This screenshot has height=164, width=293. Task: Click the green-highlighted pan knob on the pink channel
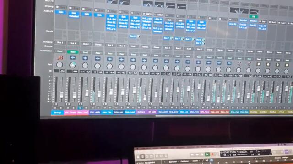pyautogui.click(x=72, y=65)
